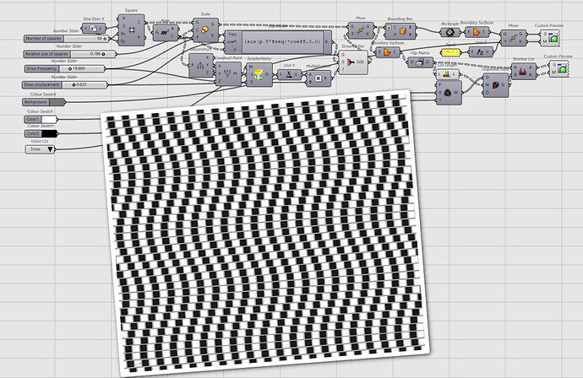Screen dimensions: 583x378
Task: Click the Unit Z vector component
Action: 481,51
